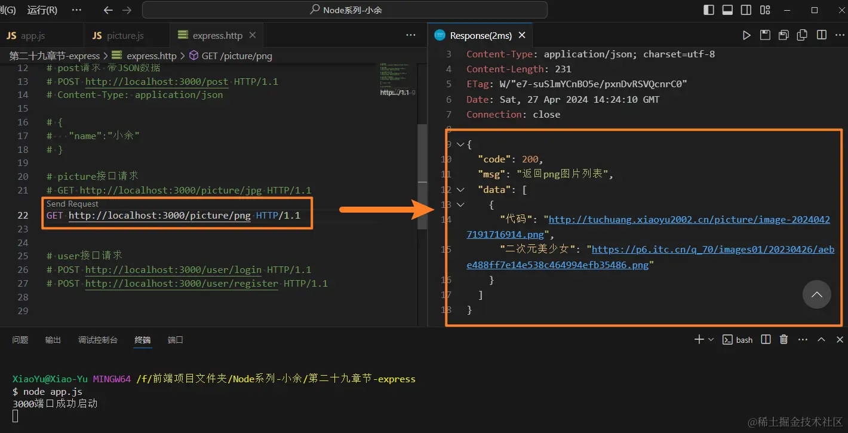848x433 pixels.
Task: Click the save response floppy icon
Action: [765, 35]
